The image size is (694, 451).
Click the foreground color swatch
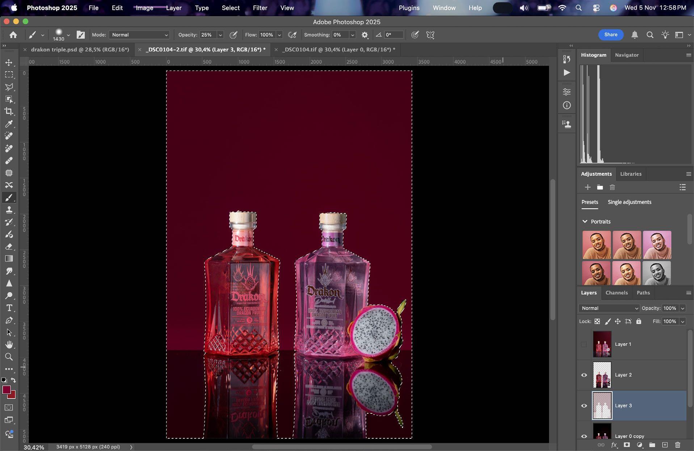(6, 390)
